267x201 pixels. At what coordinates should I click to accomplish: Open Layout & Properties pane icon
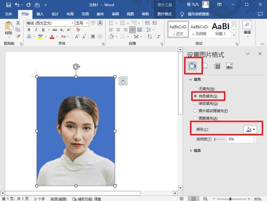[217, 66]
